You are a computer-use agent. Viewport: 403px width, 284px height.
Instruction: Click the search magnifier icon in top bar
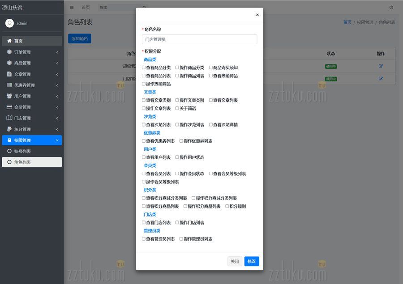point(144,8)
